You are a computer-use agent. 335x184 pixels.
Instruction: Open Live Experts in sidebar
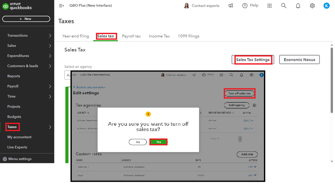tap(17, 147)
